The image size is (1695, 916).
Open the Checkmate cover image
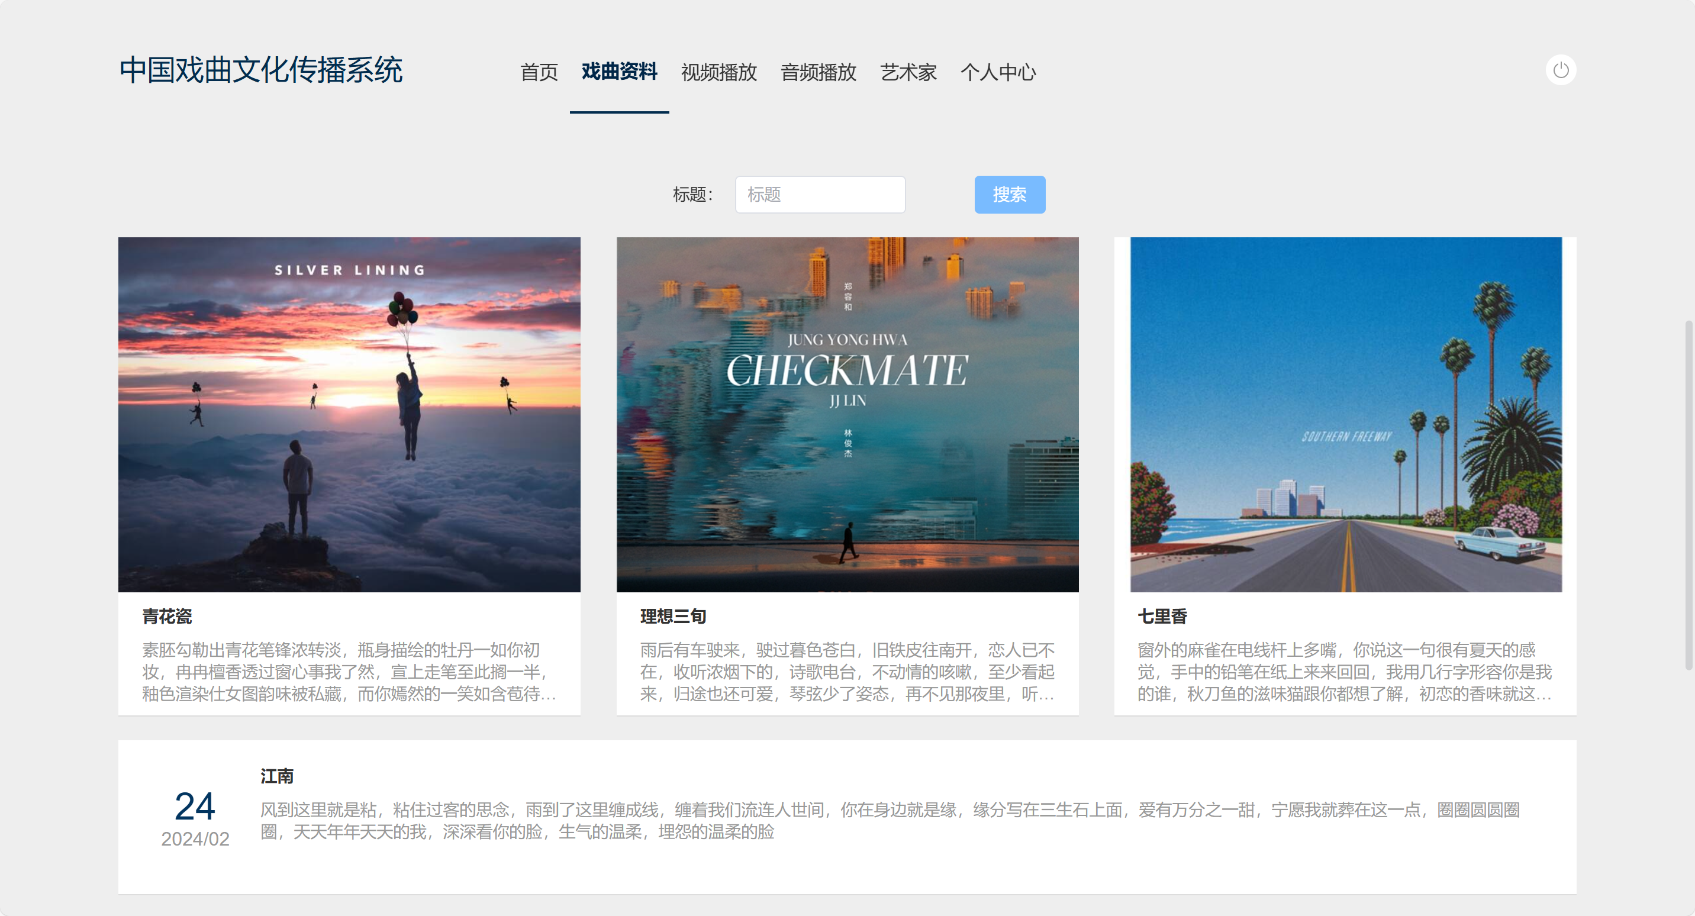click(847, 415)
